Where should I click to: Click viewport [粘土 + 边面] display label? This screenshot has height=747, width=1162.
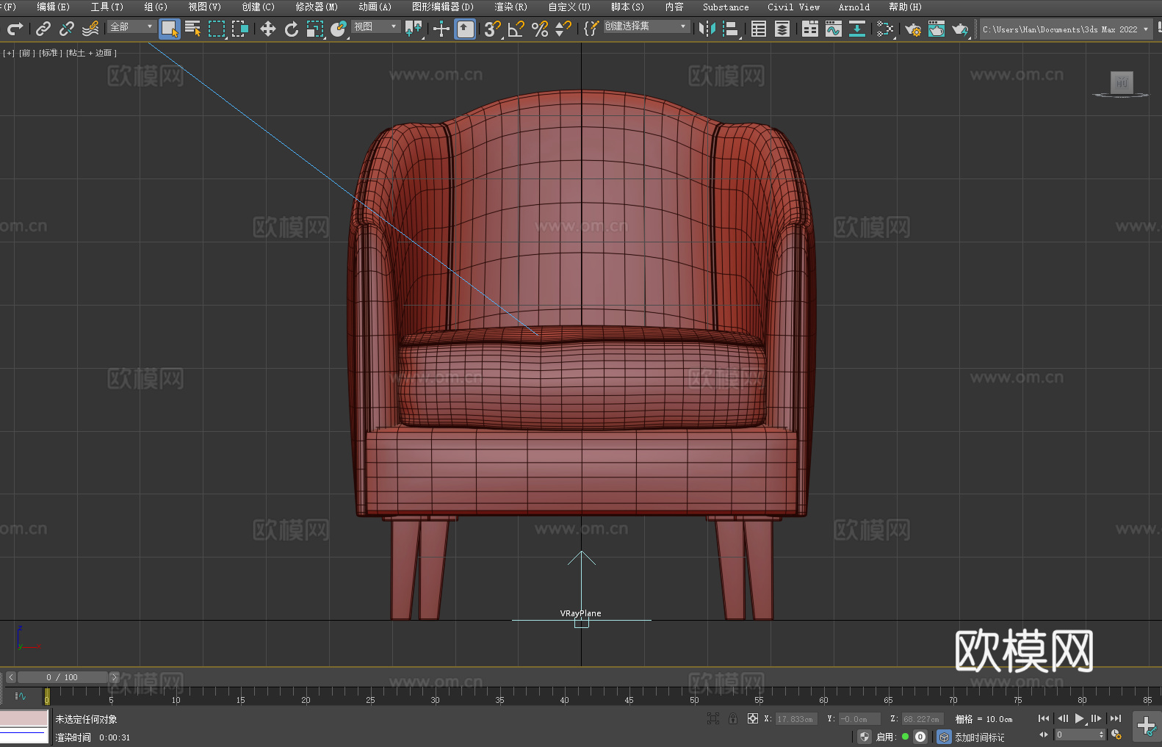[x=91, y=53]
